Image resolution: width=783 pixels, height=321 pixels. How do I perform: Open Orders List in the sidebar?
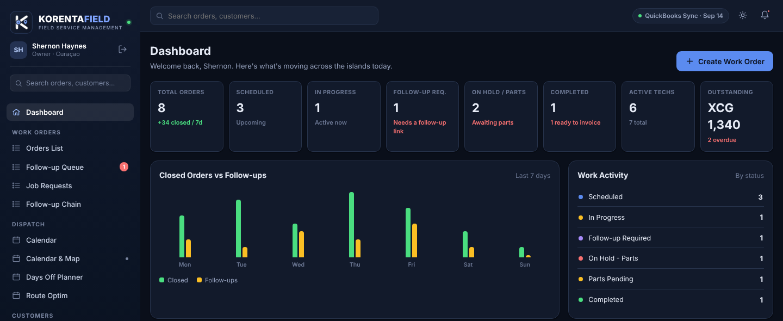coord(70,148)
